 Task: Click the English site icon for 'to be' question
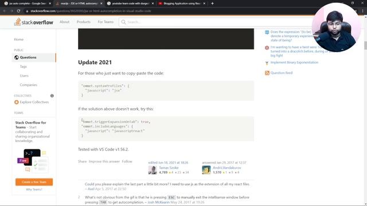click(x=267, y=32)
